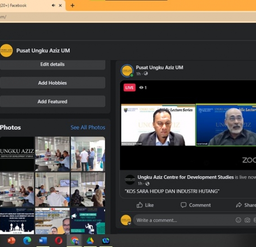Open Ungku Aziz Centre for Development Studies link
Image resolution: width=256 pixels, height=247 pixels.
pos(185,177)
